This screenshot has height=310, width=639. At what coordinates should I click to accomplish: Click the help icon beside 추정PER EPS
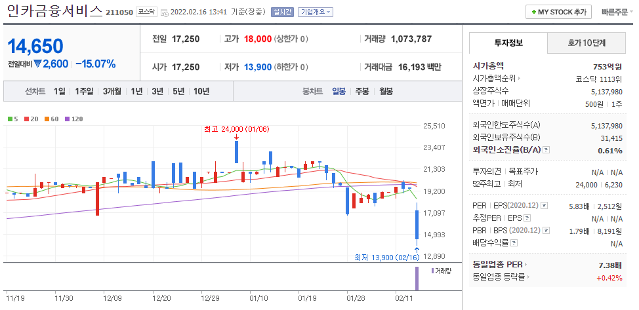pyautogui.click(x=527, y=218)
